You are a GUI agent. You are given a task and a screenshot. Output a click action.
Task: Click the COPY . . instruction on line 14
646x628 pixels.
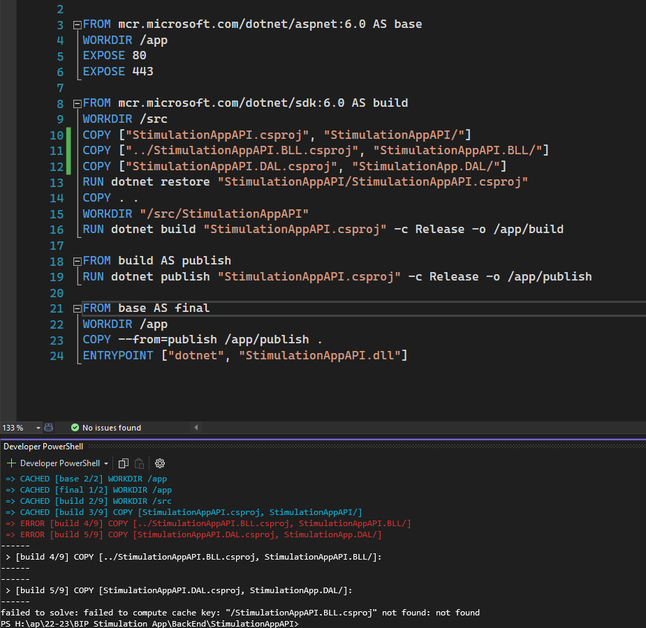tap(110, 198)
